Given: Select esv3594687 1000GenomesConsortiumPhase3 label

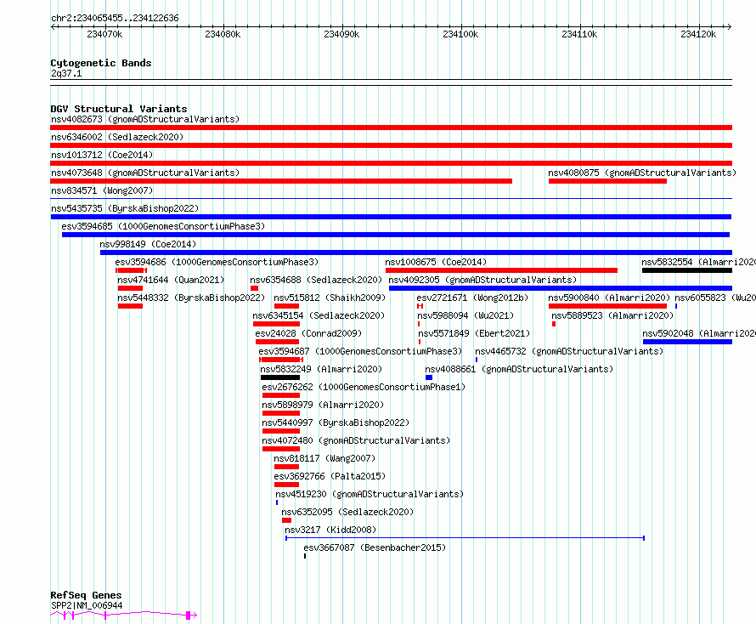Looking at the screenshot, I should (360, 351).
